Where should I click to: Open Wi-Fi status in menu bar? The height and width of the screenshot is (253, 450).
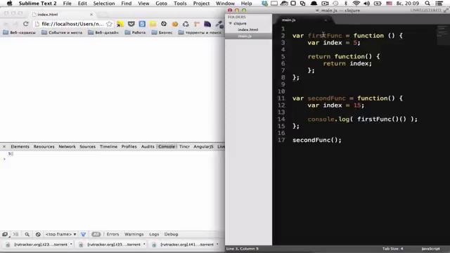coord(356,4)
